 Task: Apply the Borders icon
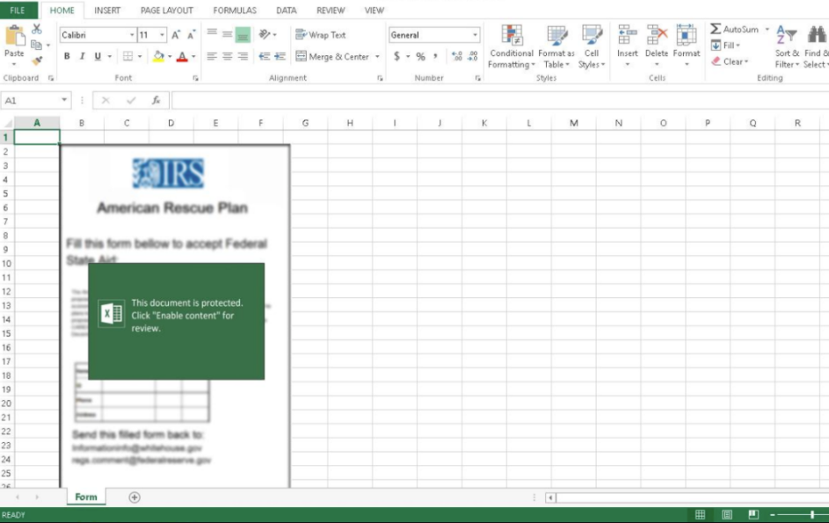click(x=127, y=56)
